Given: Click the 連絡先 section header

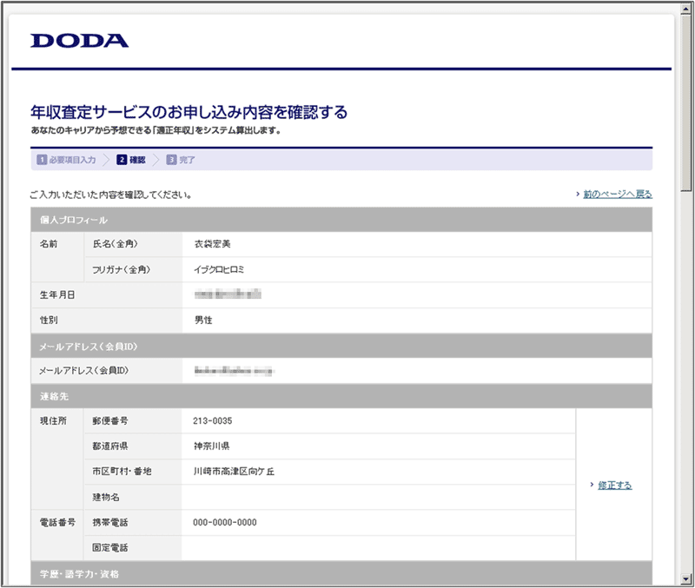Looking at the screenshot, I should [341, 396].
